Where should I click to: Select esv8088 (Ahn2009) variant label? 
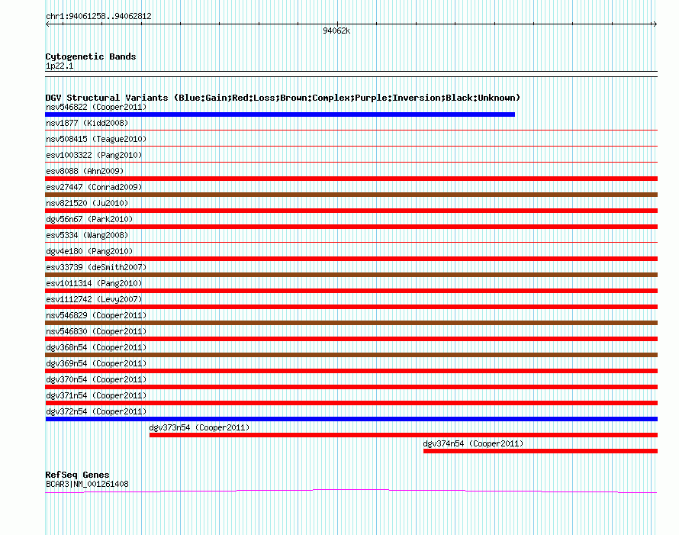(85, 171)
